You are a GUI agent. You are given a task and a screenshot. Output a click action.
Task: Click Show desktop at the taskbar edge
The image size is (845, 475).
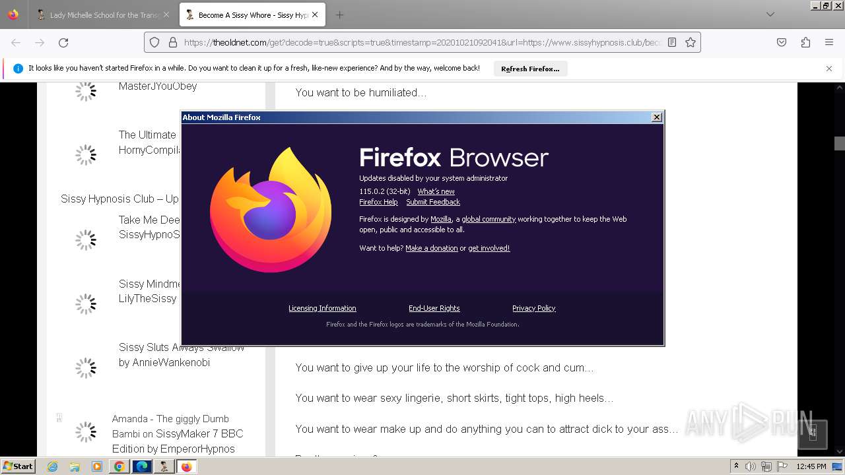tap(838, 466)
